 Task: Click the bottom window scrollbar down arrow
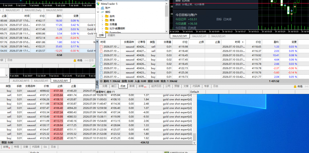click(195, 143)
